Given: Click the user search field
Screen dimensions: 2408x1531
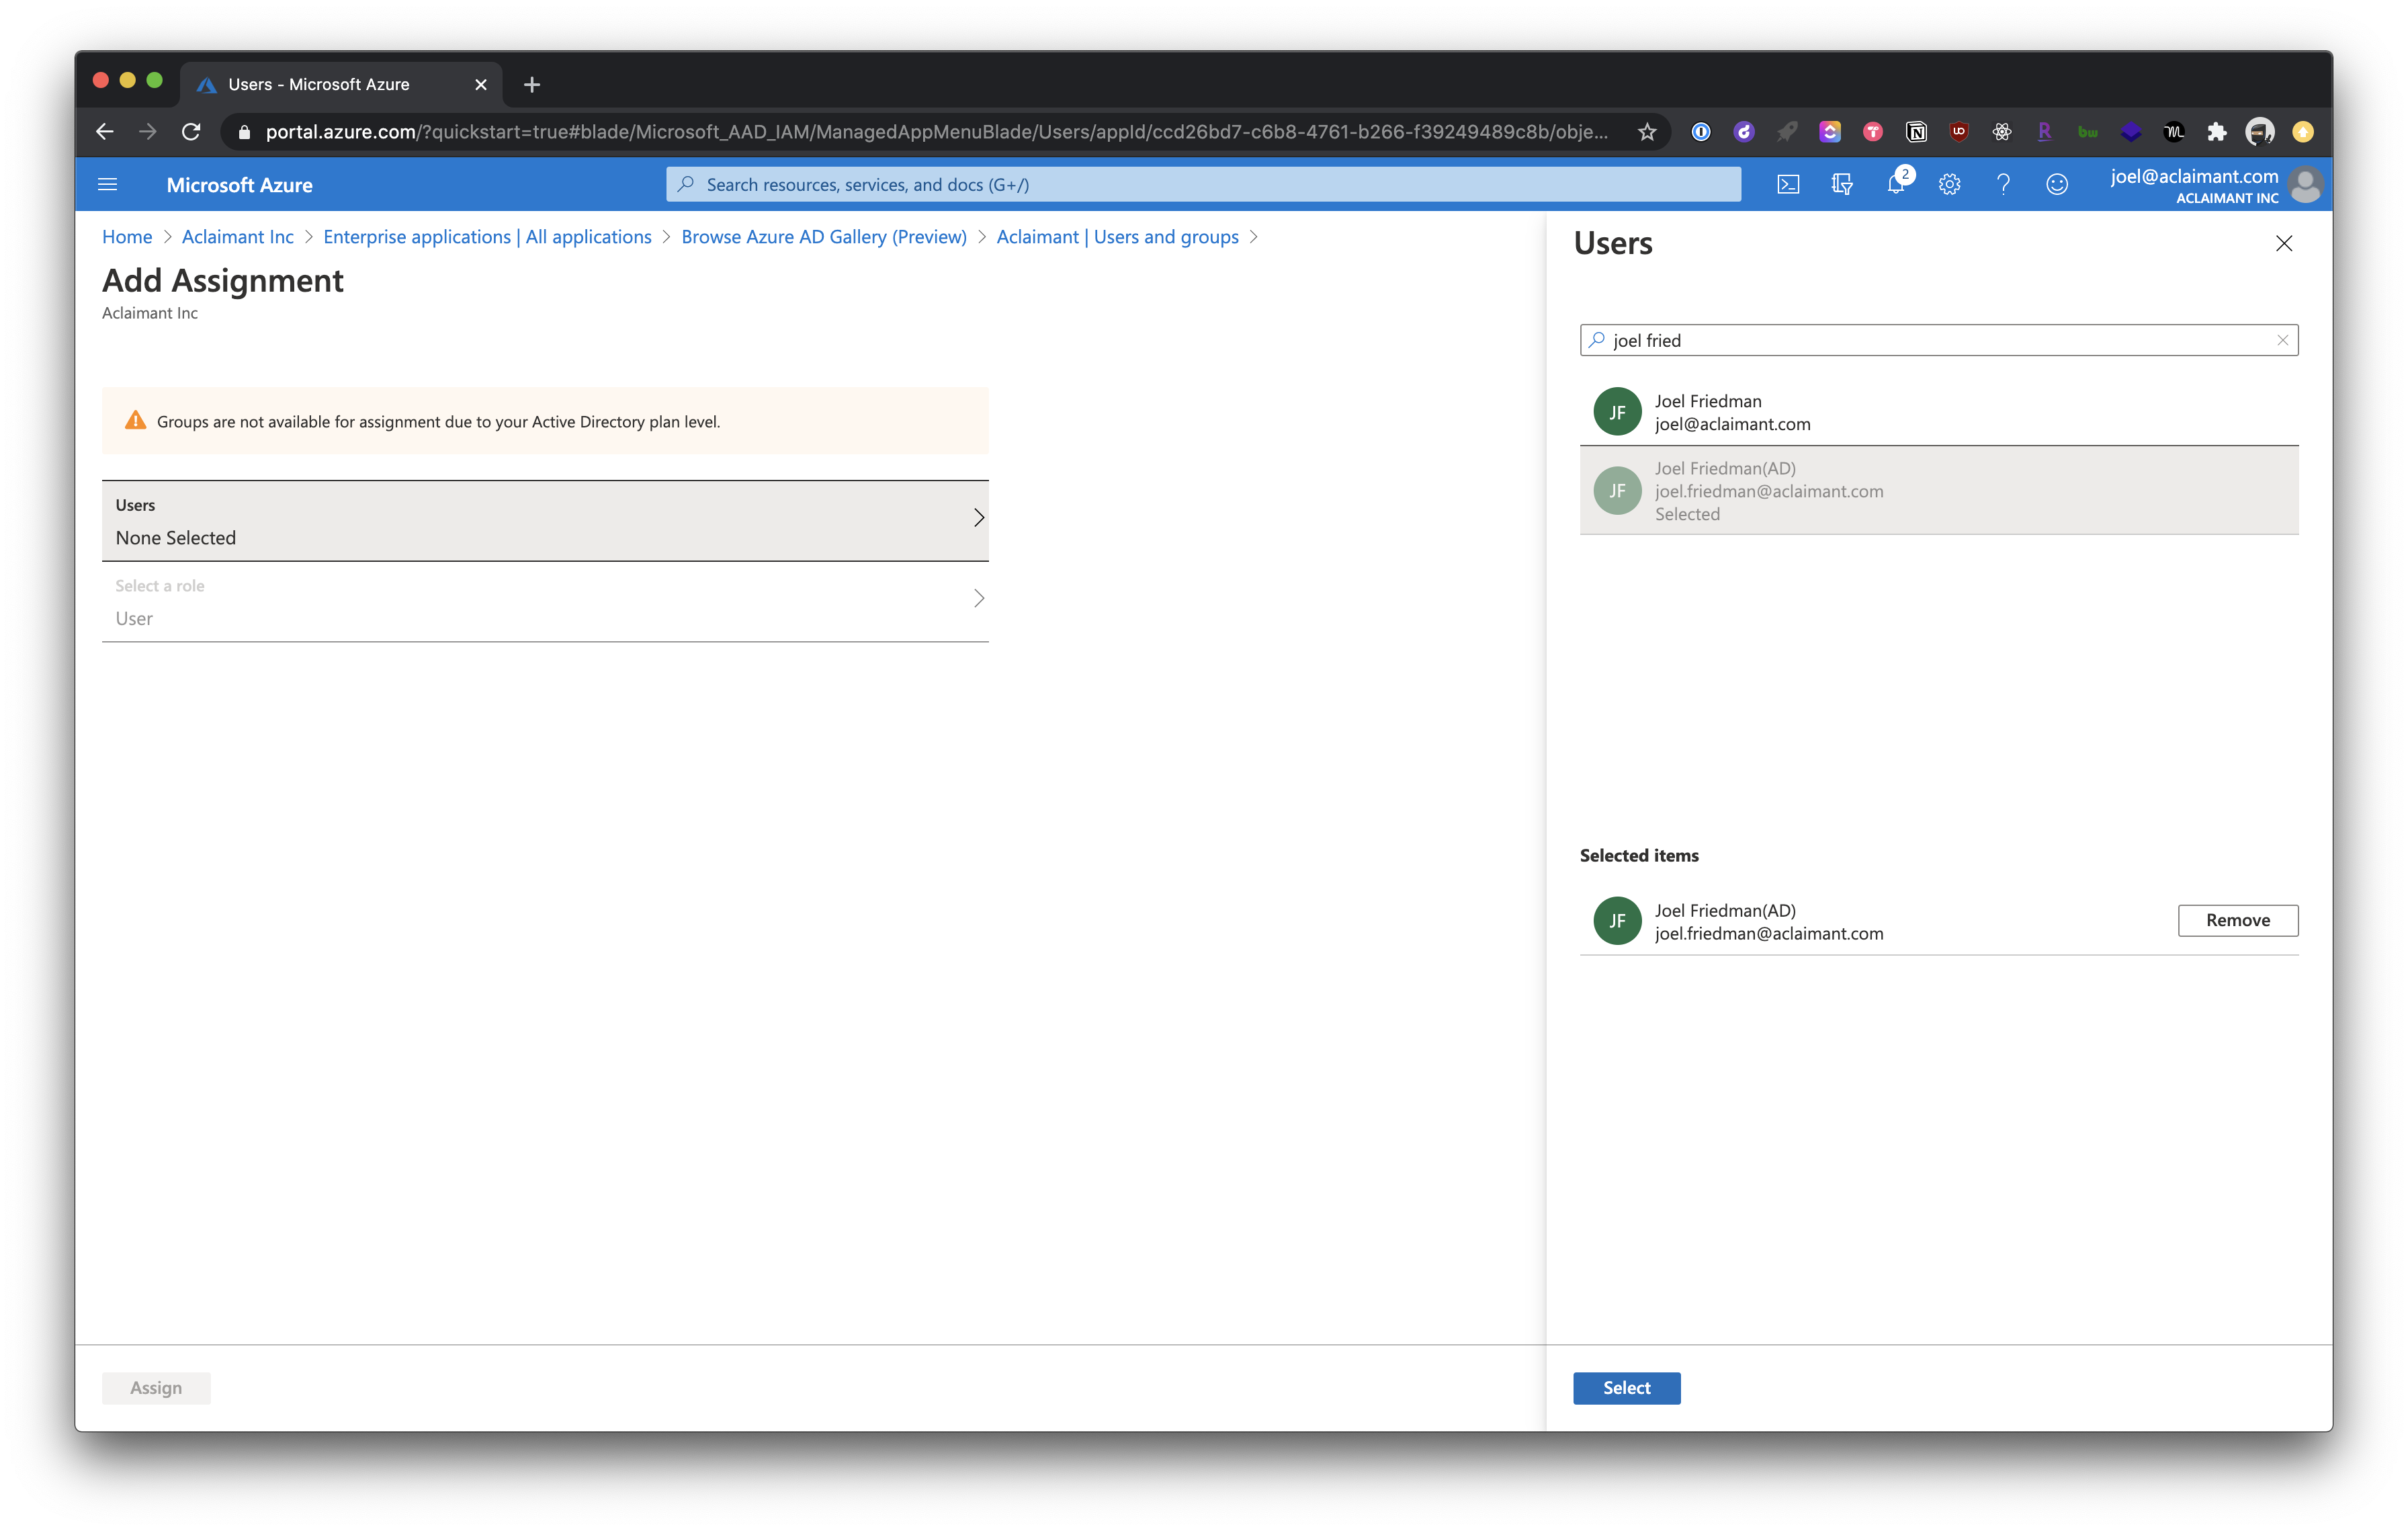Looking at the screenshot, I should tap(1939, 340).
